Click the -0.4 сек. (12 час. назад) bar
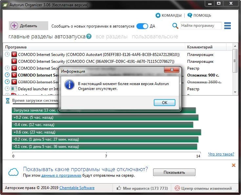Screen dimensions: 241x195 [102, 125]
